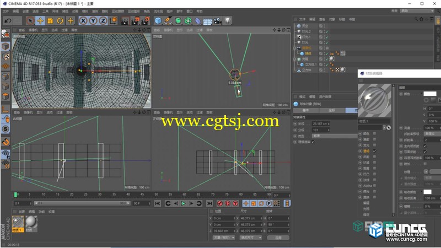Click the S icon in the left sidebar

pos(6,129)
